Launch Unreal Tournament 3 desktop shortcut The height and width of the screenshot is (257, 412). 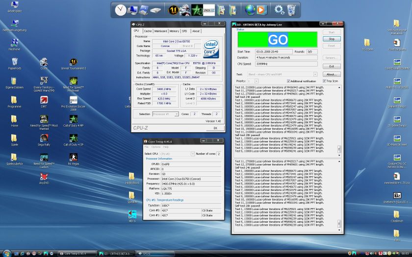(x=73, y=64)
